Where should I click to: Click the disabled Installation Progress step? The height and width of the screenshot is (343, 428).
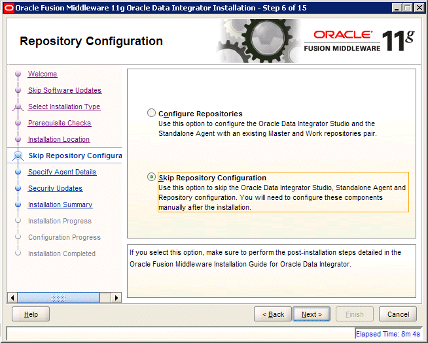(60, 221)
